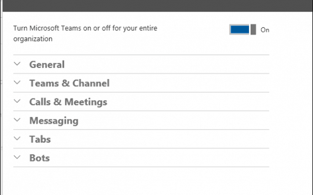Select the Bots section heading

coord(39,158)
